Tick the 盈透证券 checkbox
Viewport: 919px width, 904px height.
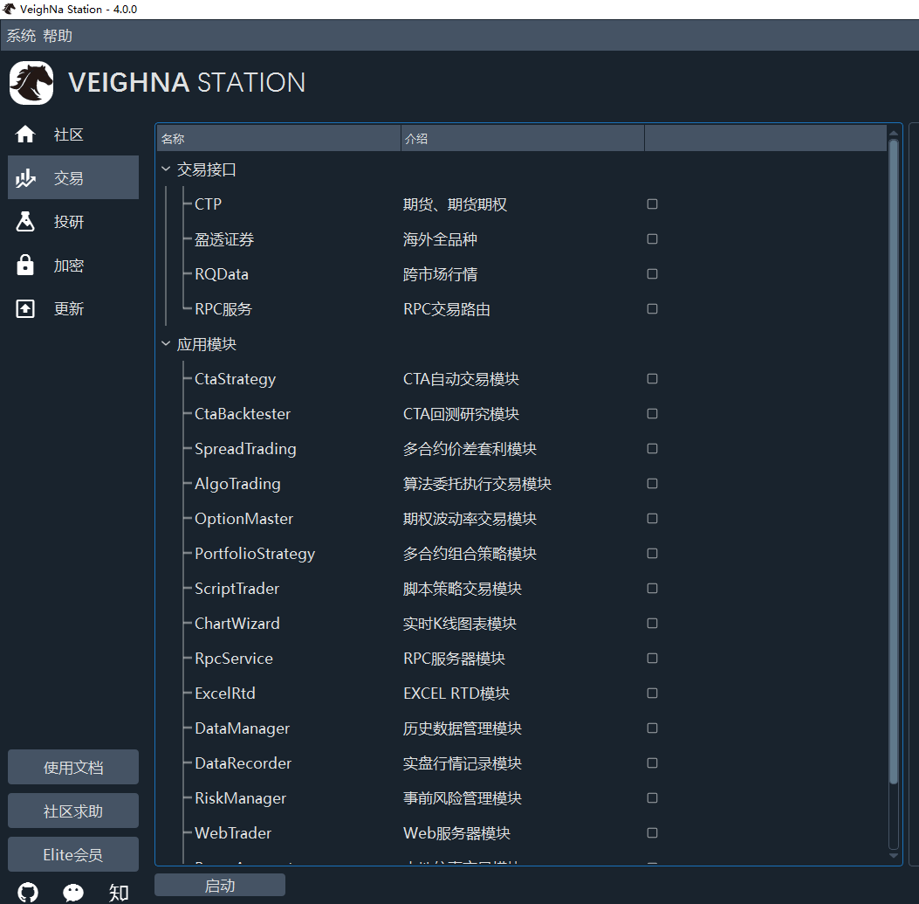pos(652,238)
